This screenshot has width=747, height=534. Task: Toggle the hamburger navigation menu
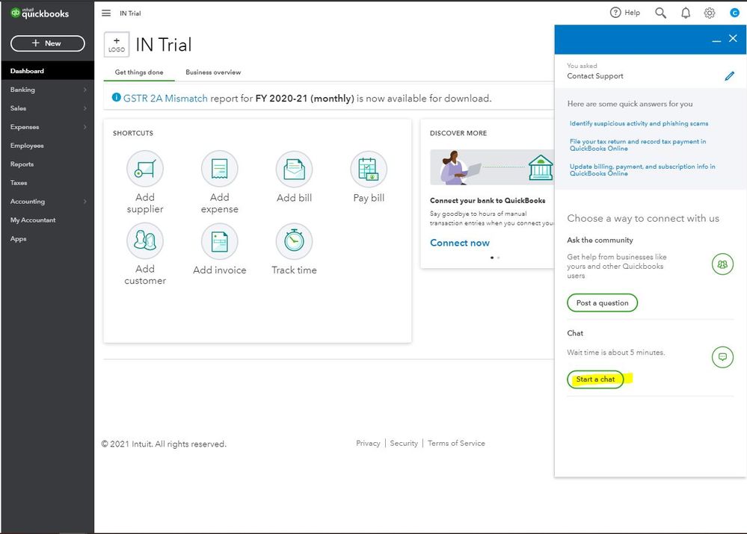point(106,13)
